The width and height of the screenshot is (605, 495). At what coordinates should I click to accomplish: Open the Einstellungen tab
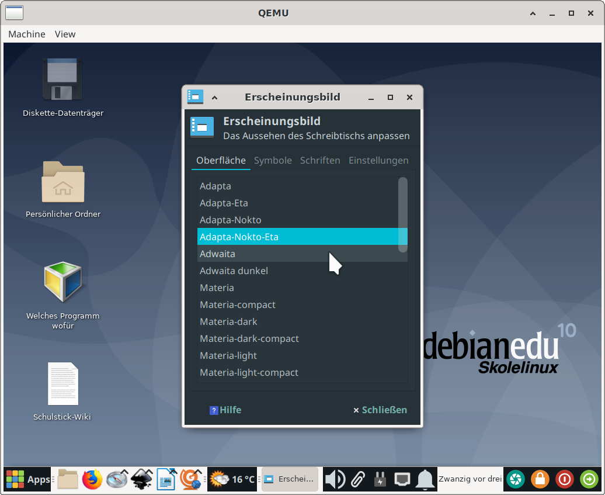coord(378,161)
